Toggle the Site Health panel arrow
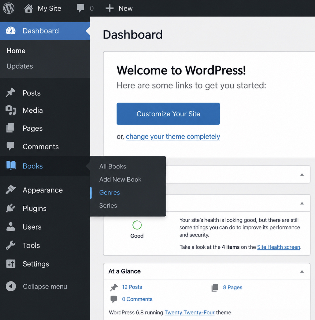 tap(302, 203)
